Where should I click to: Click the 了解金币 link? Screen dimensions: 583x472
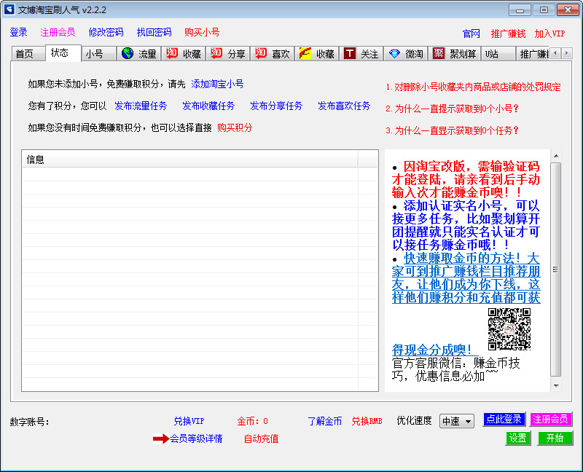(x=324, y=421)
